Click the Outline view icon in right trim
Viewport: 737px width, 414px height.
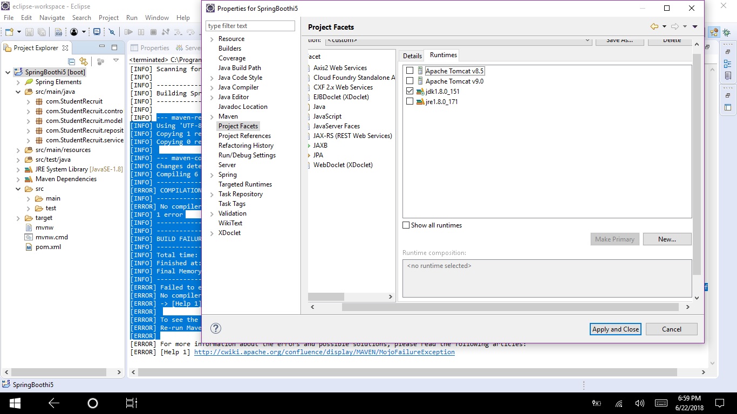727,64
